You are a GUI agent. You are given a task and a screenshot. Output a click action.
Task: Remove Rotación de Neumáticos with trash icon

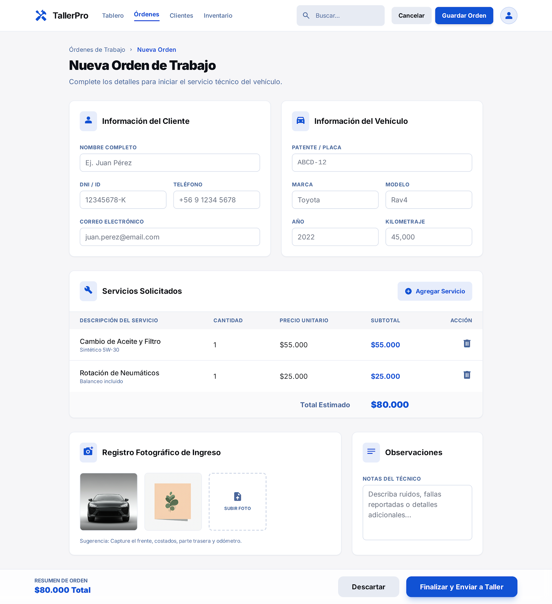pos(467,375)
